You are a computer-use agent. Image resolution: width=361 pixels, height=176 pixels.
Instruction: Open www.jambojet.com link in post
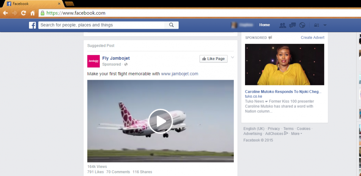(179, 74)
